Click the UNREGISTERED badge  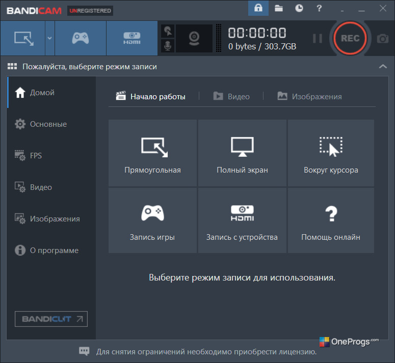(x=90, y=11)
